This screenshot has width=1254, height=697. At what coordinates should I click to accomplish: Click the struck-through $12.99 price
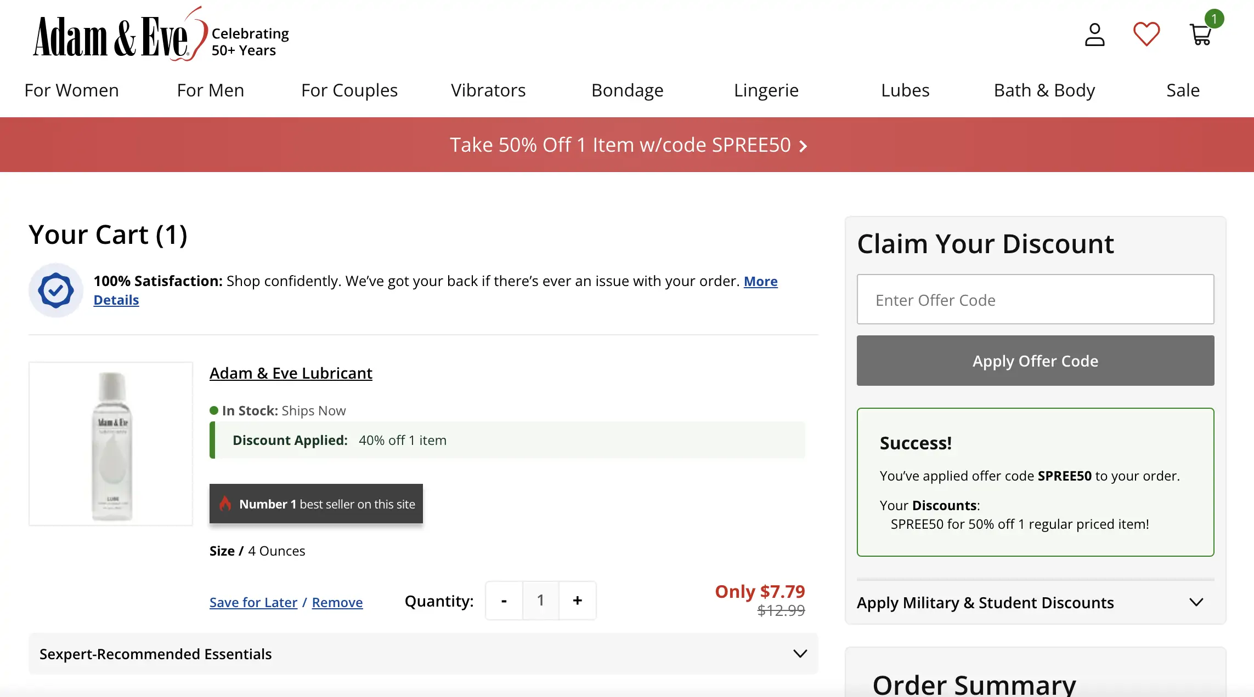click(x=781, y=610)
